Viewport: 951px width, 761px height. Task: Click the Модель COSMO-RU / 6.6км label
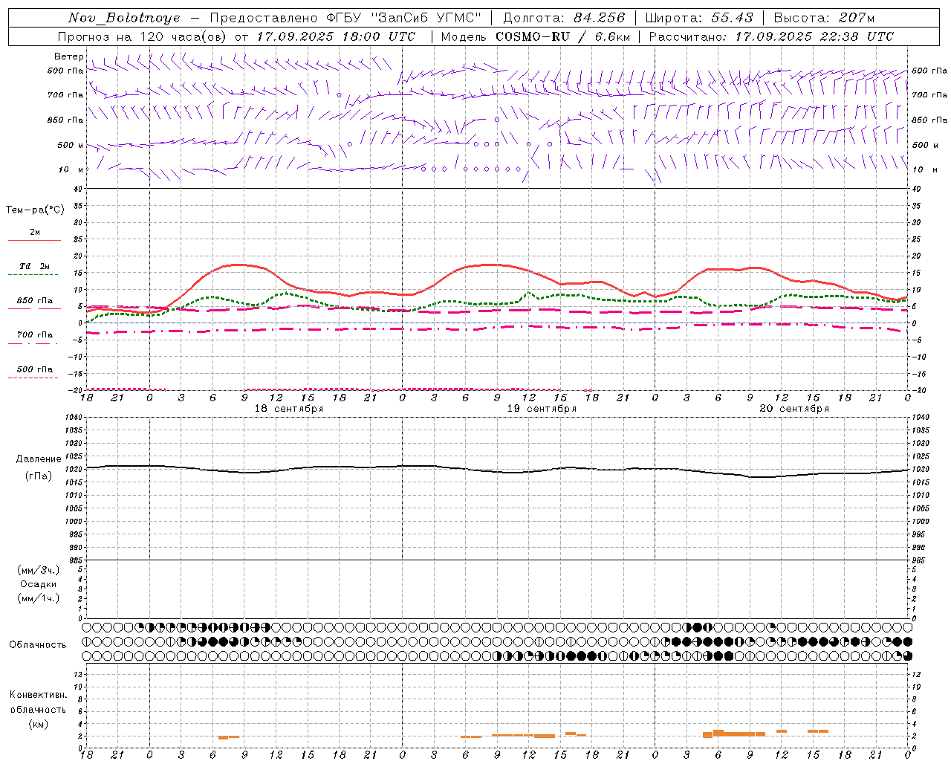(536, 36)
